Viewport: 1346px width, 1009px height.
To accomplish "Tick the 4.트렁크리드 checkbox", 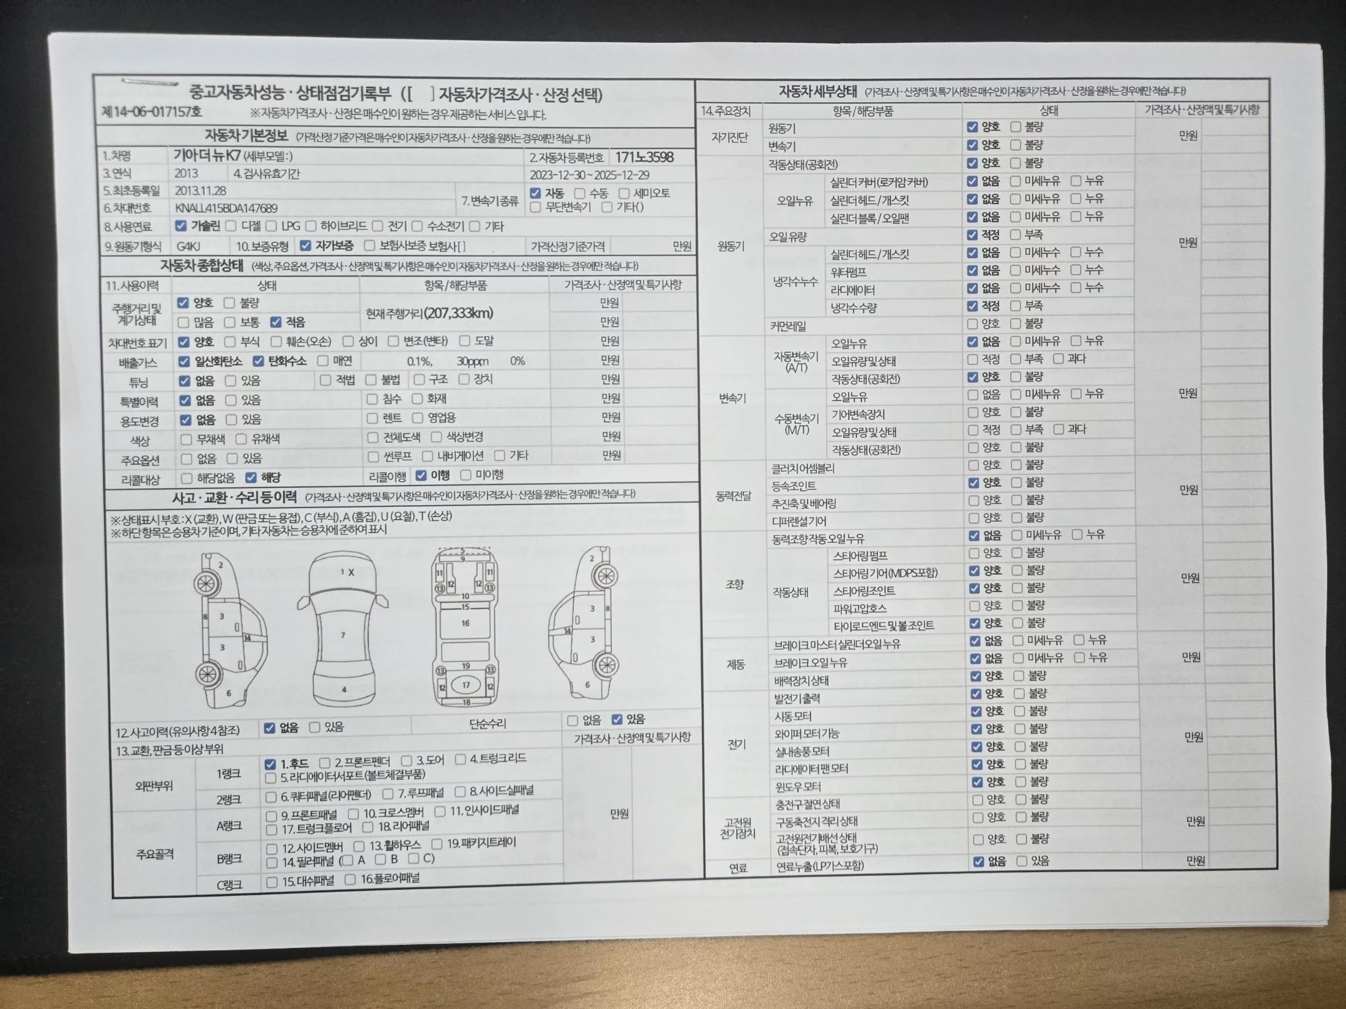I will pyautogui.click(x=460, y=759).
